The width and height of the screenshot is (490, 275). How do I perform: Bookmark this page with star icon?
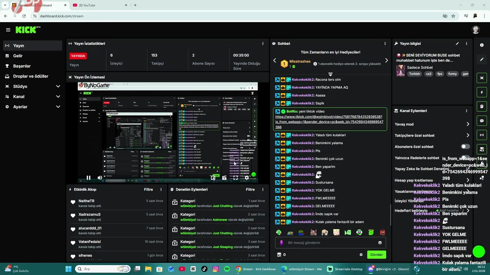[x=453, y=16]
